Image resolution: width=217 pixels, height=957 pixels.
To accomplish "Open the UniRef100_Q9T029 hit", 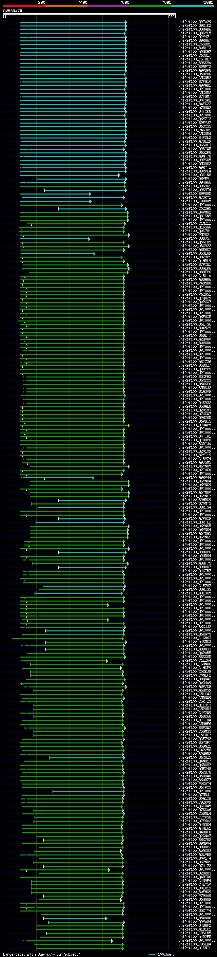I will click(x=195, y=22).
